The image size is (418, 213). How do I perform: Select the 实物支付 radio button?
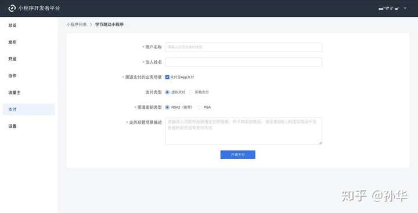[191, 92]
